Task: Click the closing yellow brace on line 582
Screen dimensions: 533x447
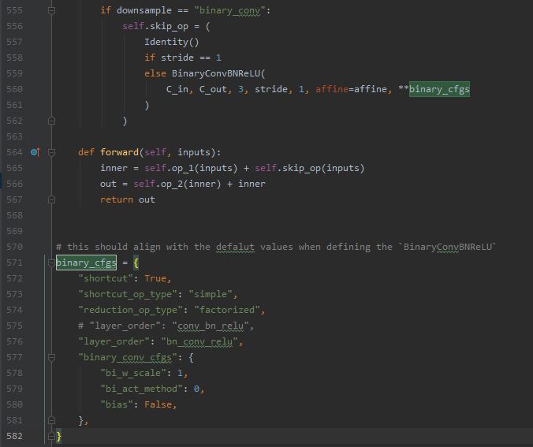Action: coord(59,436)
